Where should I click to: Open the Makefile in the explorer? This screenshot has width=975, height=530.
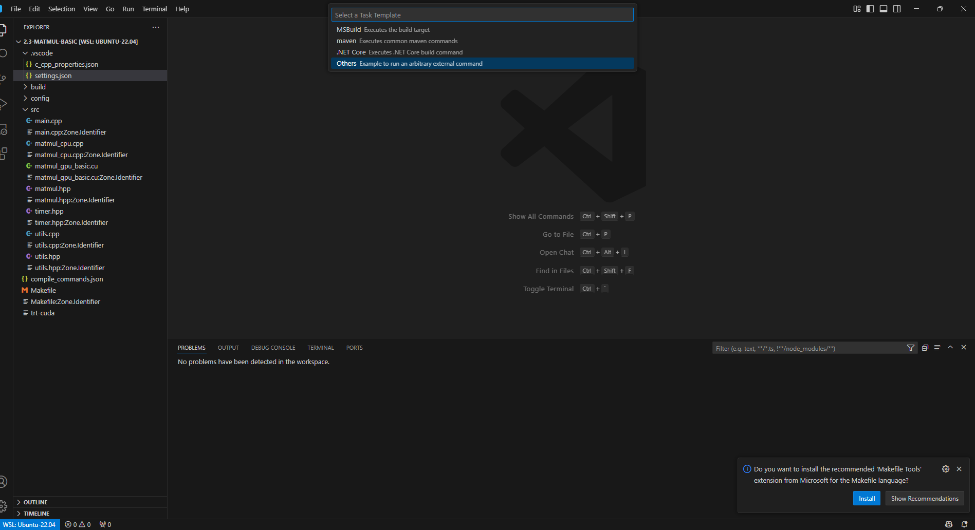click(43, 290)
